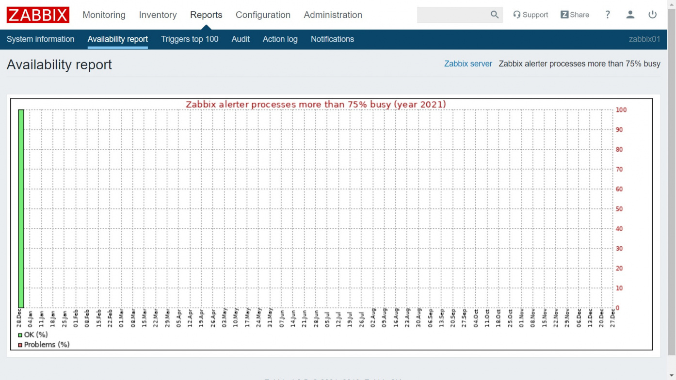This screenshot has height=380, width=676.
Task: Click the green bar for 28 Dec
Action: pos(21,208)
